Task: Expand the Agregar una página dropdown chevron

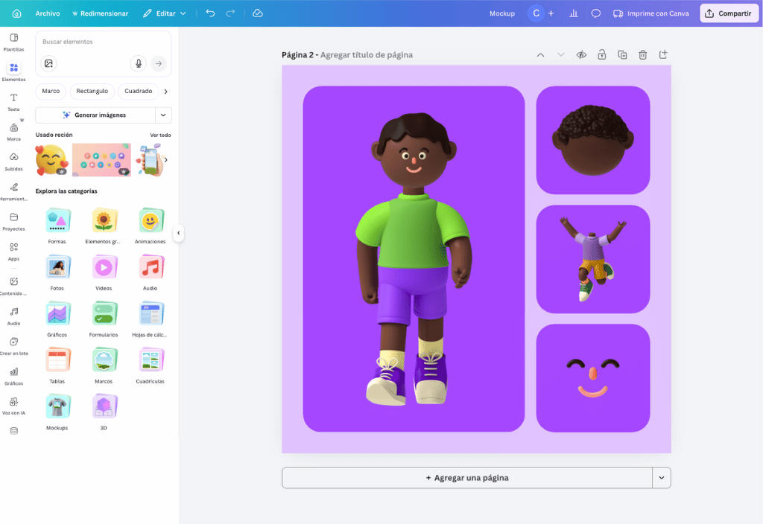Action: [662, 477]
